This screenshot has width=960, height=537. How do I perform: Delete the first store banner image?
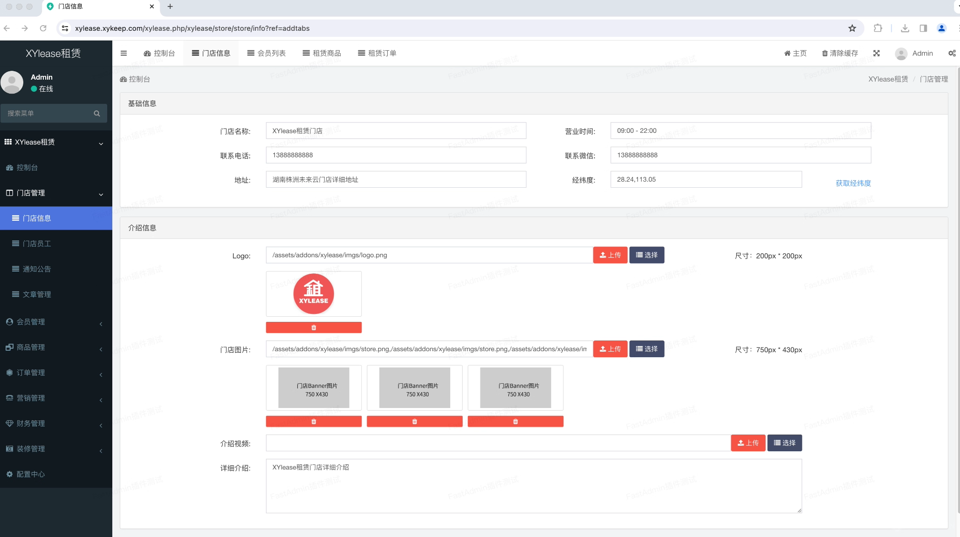point(313,421)
